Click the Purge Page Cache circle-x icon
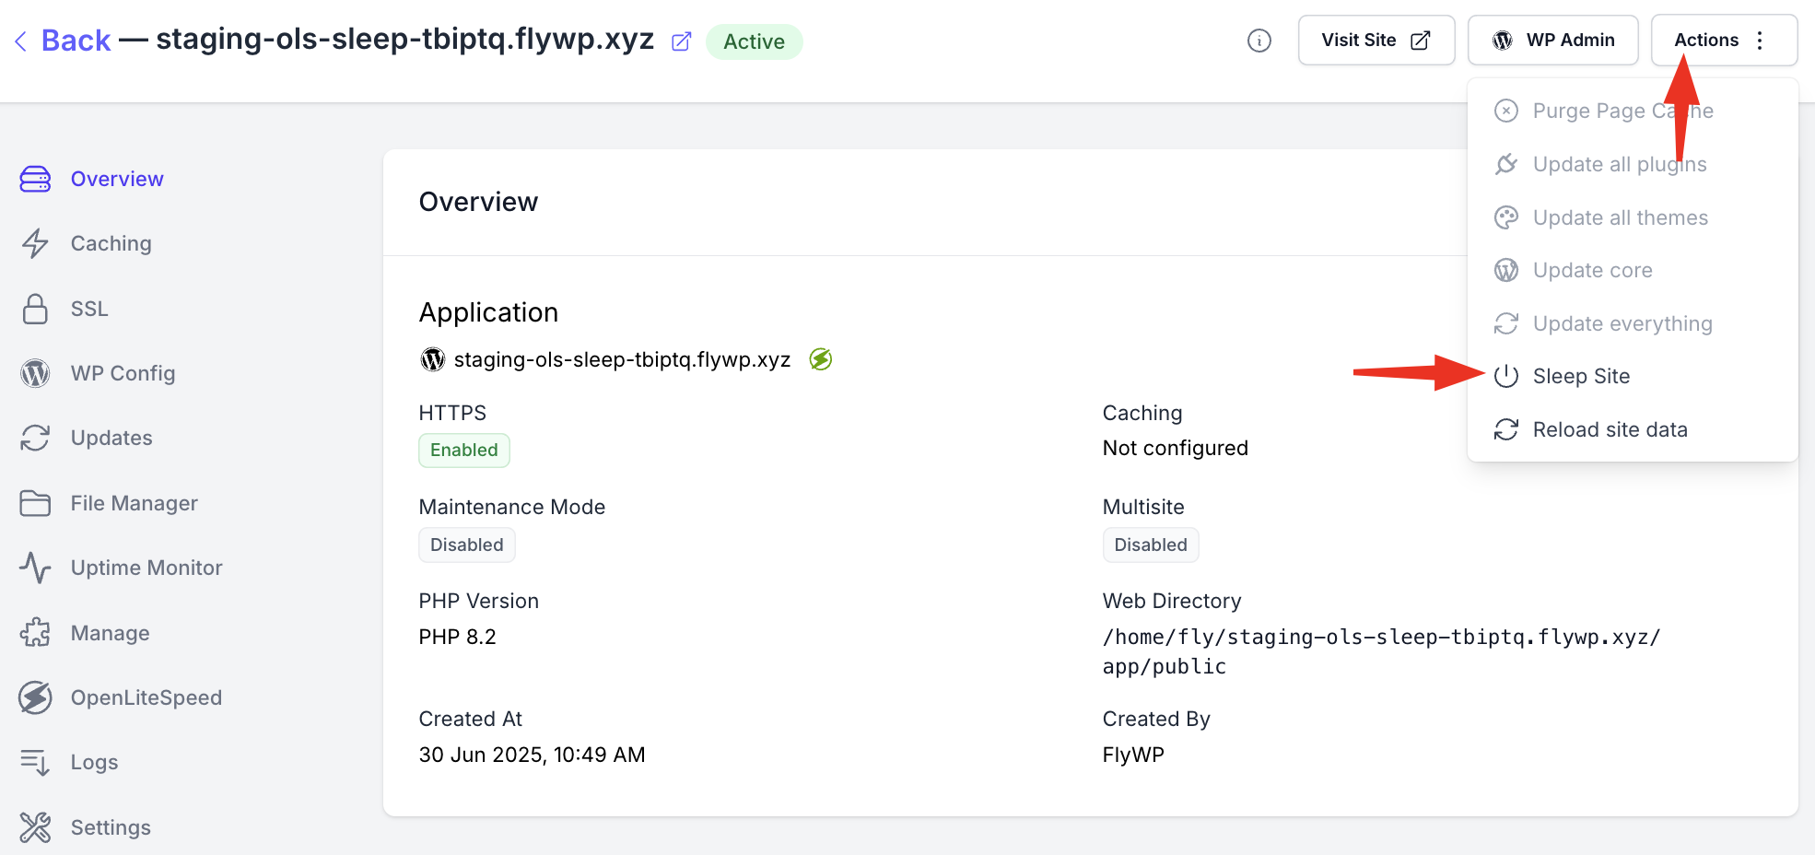 click(1506, 111)
